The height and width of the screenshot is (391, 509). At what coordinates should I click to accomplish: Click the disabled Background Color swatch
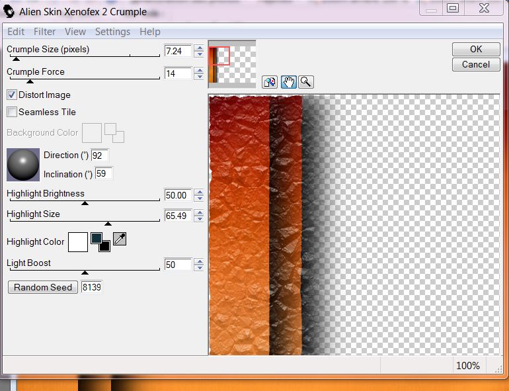coord(92,133)
